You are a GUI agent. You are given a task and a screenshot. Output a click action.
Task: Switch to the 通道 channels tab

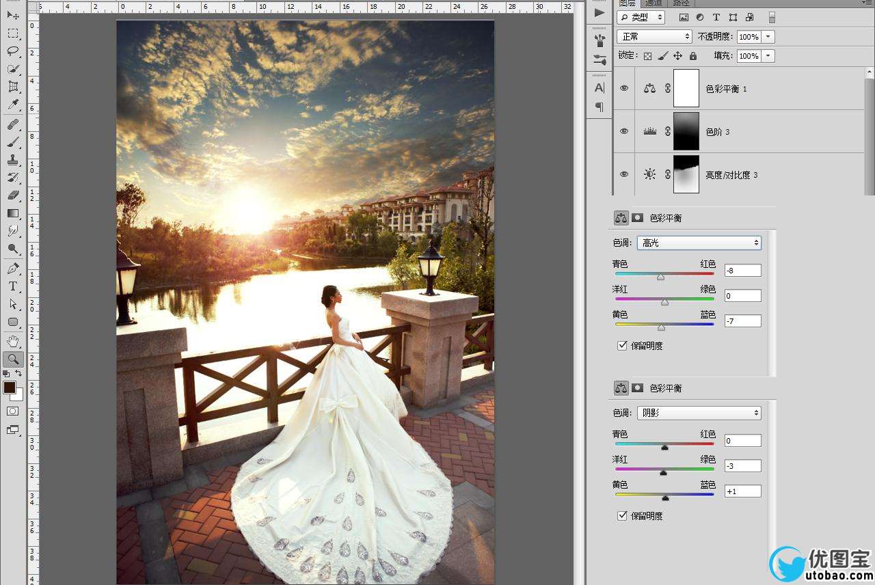click(x=654, y=3)
